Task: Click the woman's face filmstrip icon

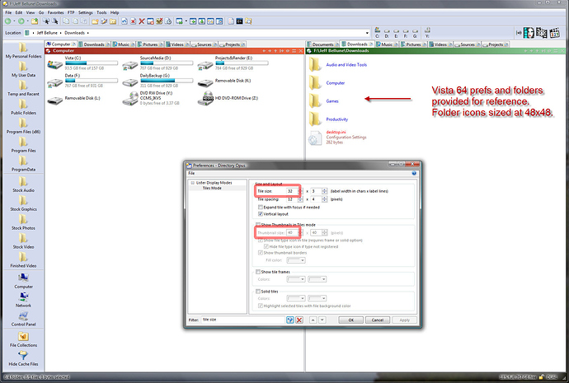Action: point(529,33)
